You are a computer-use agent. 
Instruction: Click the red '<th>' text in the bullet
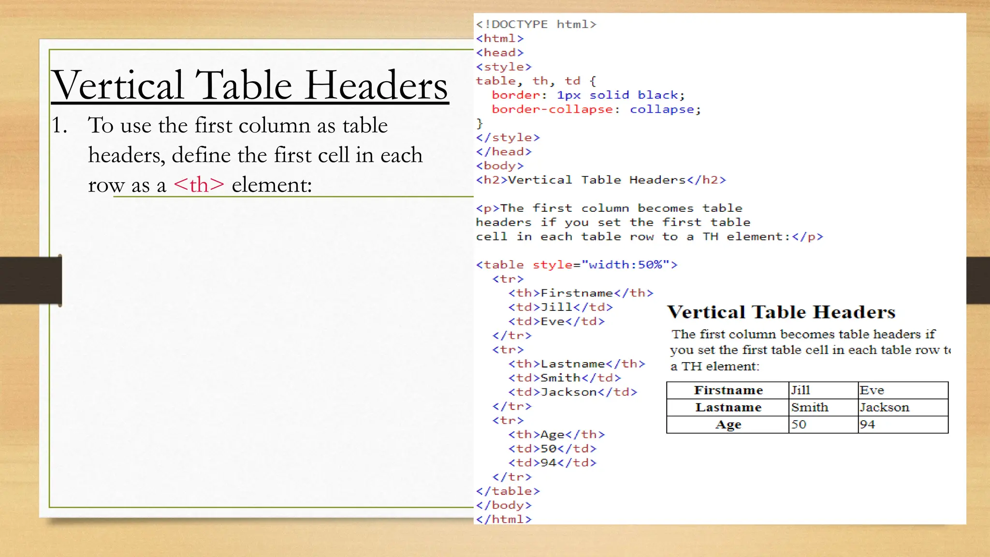point(199,185)
